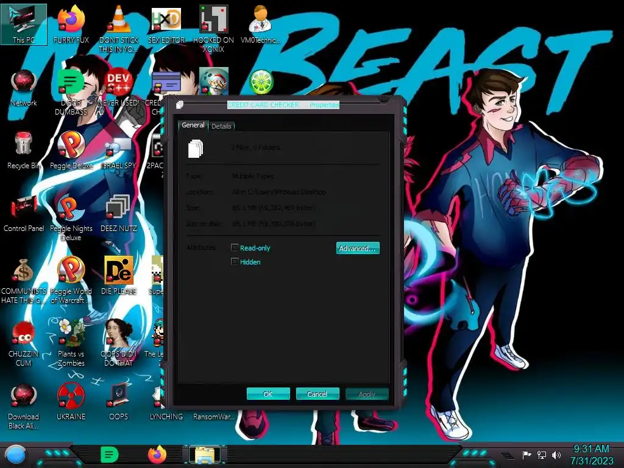
Task: Open the green chat-bubble desktop shortcut
Action: point(71,91)
